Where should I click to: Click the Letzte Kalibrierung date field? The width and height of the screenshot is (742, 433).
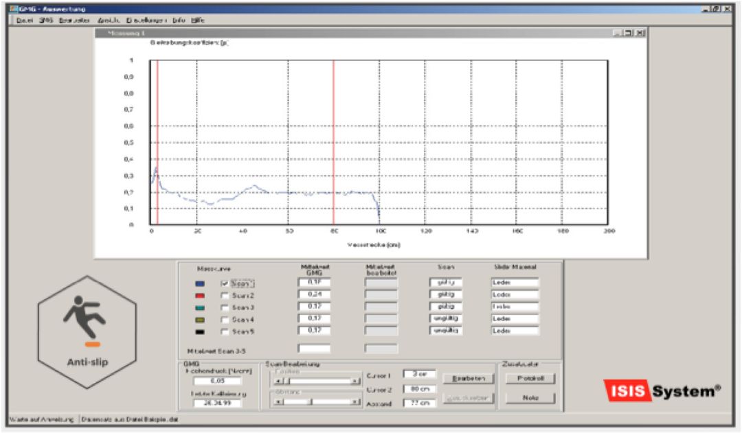coord(217,403)
